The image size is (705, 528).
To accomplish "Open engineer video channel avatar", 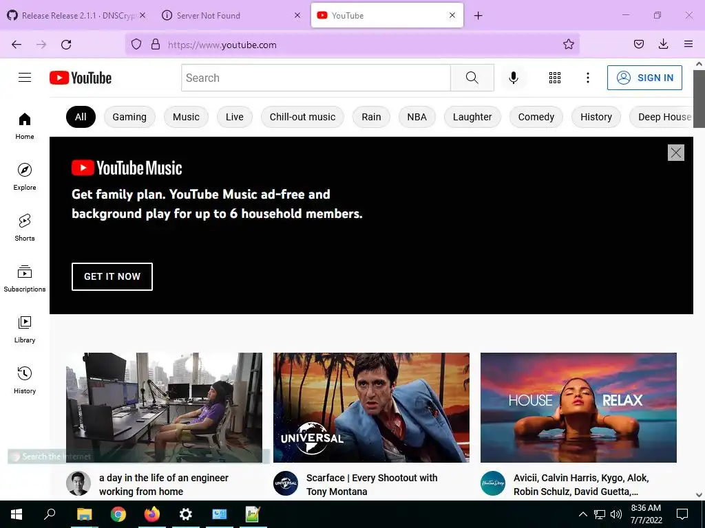I will 78,483.
